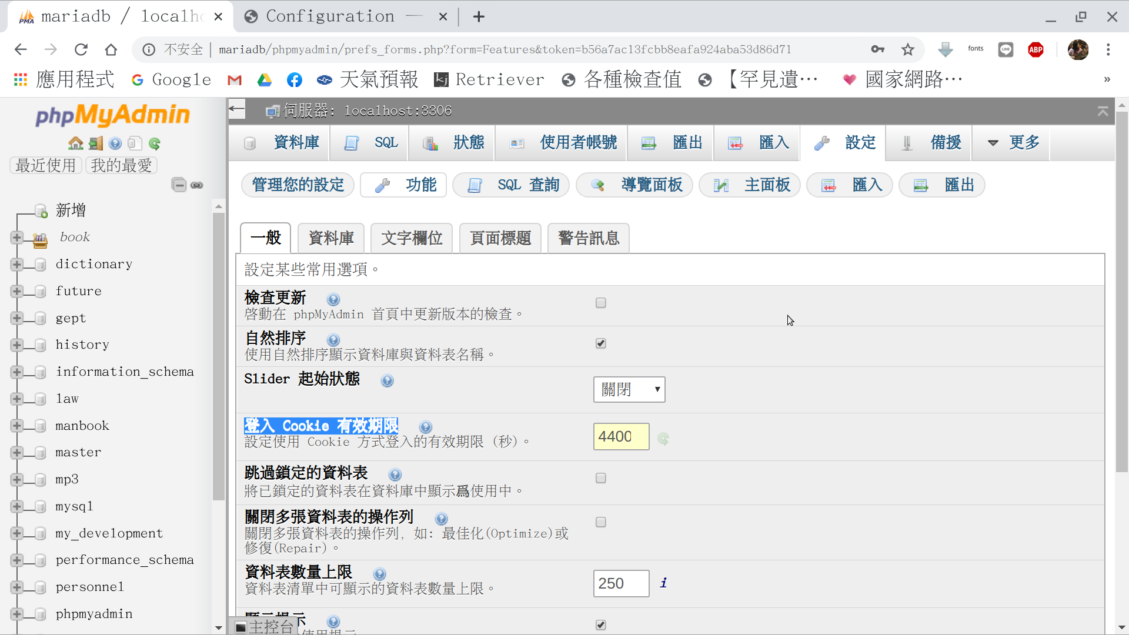1129x635 pixels.
Task: Click the browser reload button
Action: coord(81,49)
